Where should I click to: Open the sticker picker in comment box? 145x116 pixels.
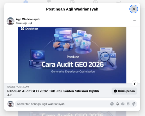134,104
